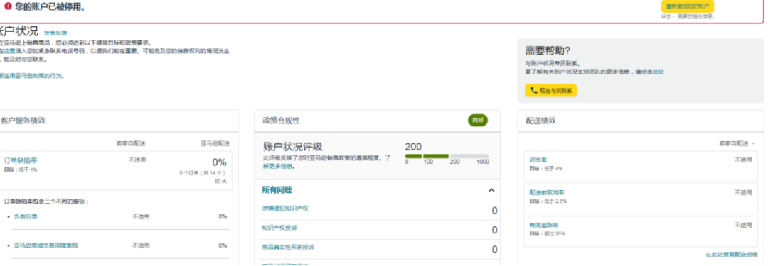This screenshot has height=266, width=768.
Task: Open the 订单缺陷率 metric link
Action: click(21, 160)
